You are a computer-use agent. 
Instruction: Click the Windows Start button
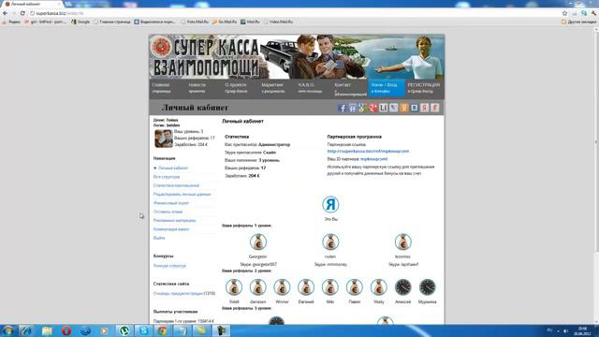[x=8, y=330]
